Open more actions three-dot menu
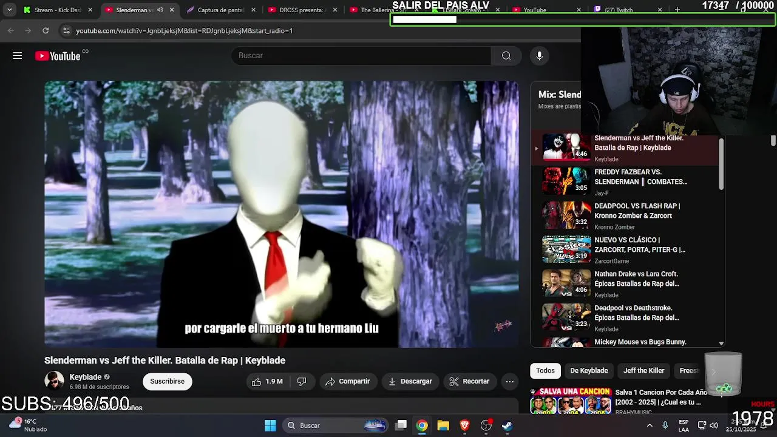The image size is (777, 437). (510, 381)
